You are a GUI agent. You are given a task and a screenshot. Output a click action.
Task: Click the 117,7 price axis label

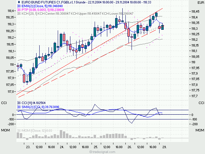click(194, 96)
